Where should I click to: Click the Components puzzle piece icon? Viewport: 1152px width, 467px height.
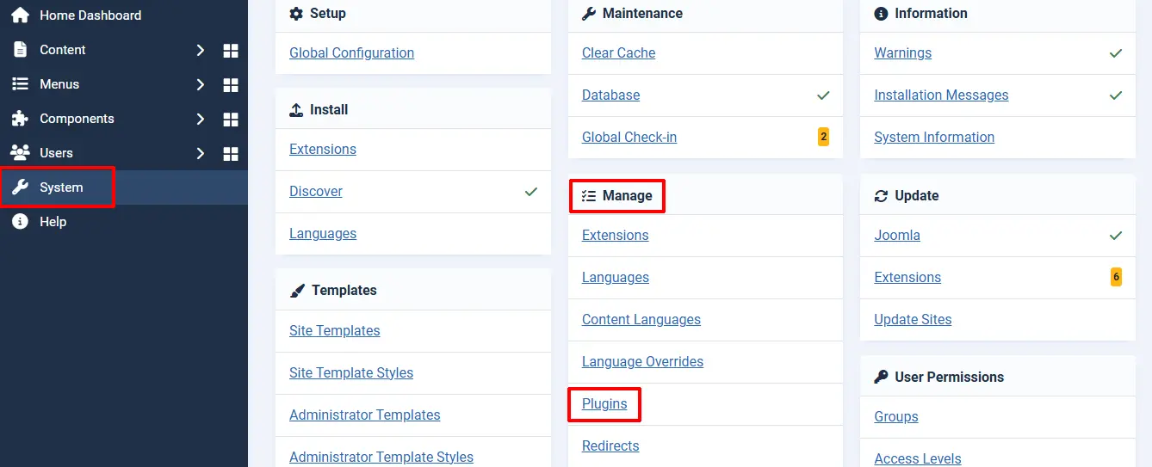(x=20, y=118)
